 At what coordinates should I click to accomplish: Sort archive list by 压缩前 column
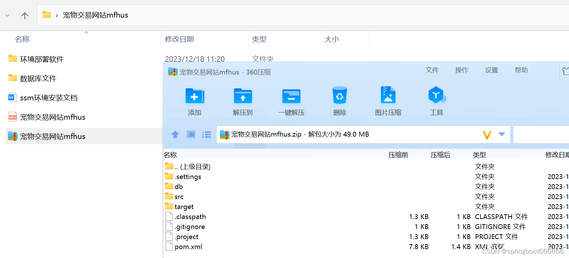pos(398,155)
